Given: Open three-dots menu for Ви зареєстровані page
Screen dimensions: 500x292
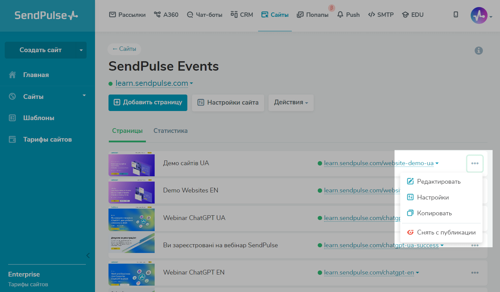Looking at the screenshot, I should [x=475, y=246].
